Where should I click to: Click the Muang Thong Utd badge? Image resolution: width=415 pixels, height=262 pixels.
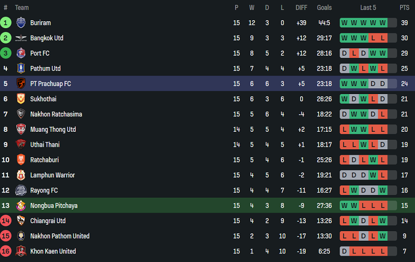tap(21, 129)
